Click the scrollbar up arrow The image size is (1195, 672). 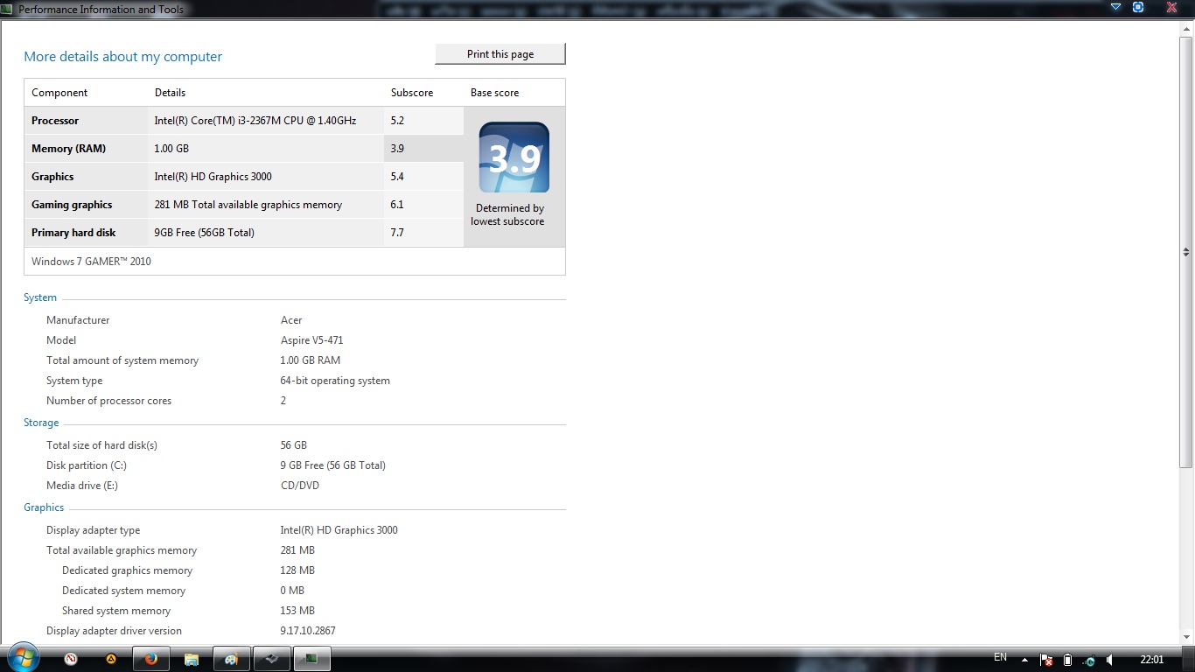[x=1187, y=27]
